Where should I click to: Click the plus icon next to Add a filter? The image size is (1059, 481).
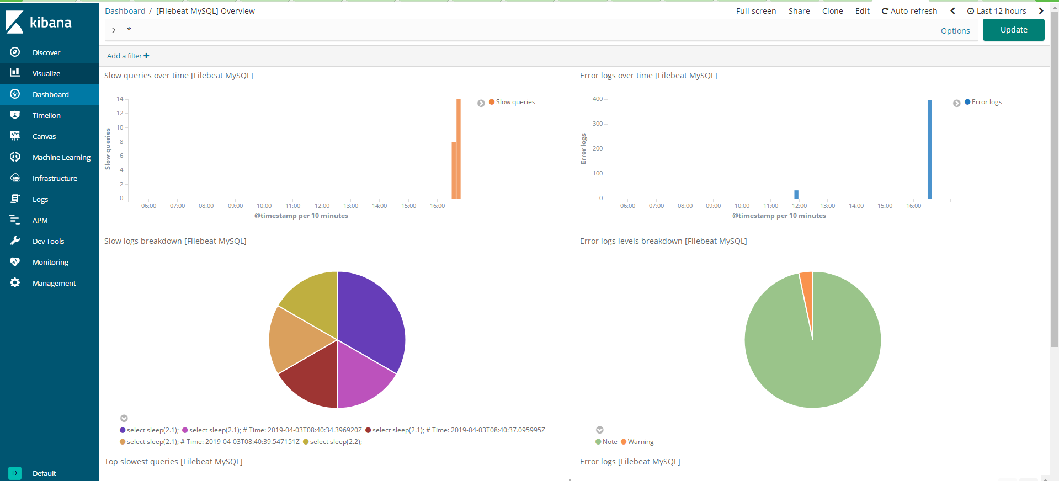click(x=146, y=56)
